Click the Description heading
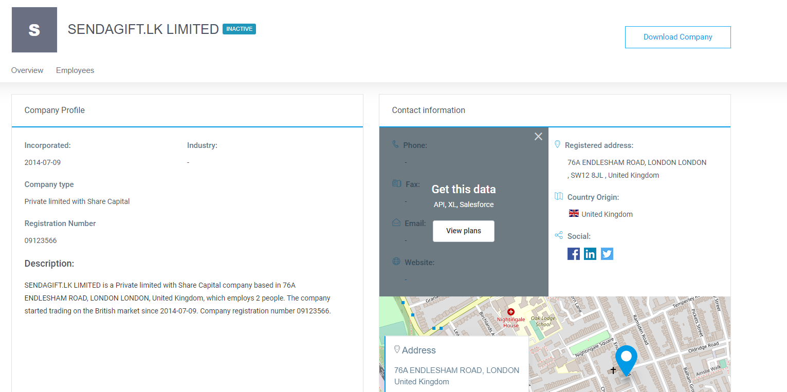The image size is (787, 392). click(x=49, y=264)
